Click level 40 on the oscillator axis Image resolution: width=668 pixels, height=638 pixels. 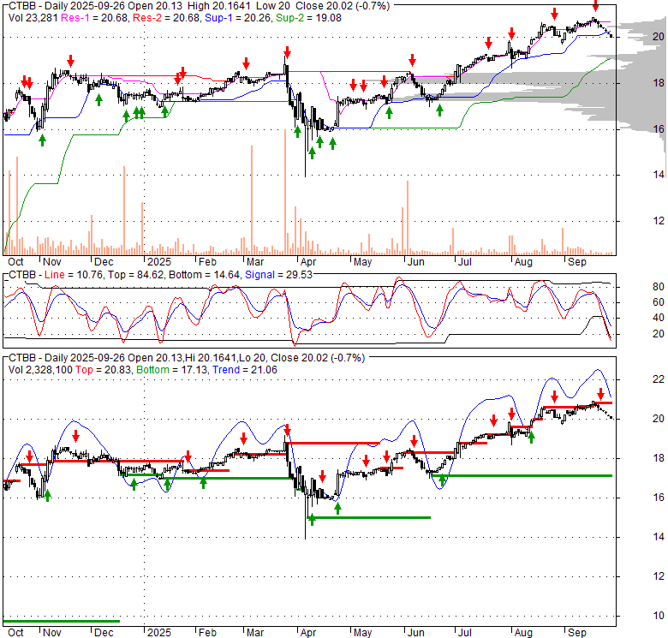[659, 318]
